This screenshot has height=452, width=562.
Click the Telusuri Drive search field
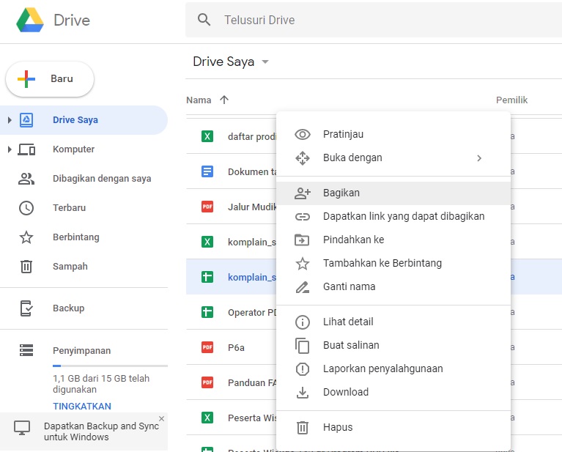tap(366, 20)
